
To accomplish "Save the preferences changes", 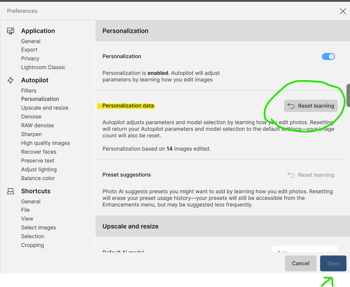I will pos(333,263).
